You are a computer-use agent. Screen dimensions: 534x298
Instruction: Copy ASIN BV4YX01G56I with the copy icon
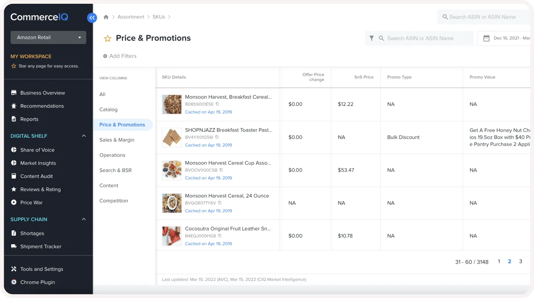coord(217,137)
